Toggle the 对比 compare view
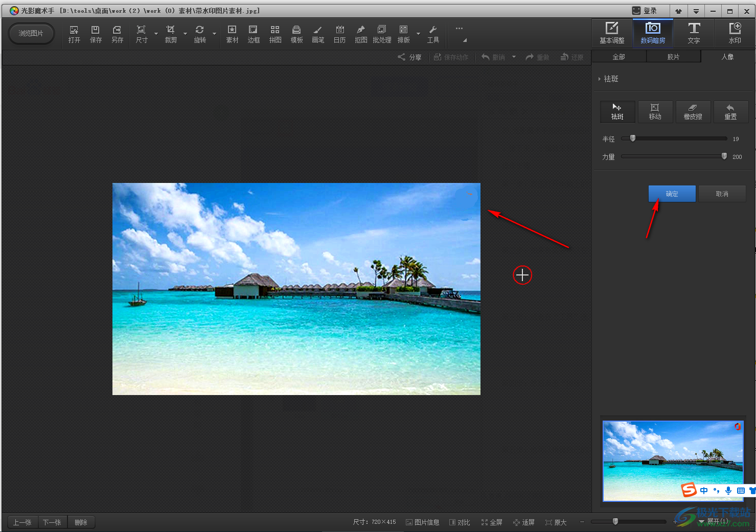Screen dimensions: 756x532 click(460, 522)
